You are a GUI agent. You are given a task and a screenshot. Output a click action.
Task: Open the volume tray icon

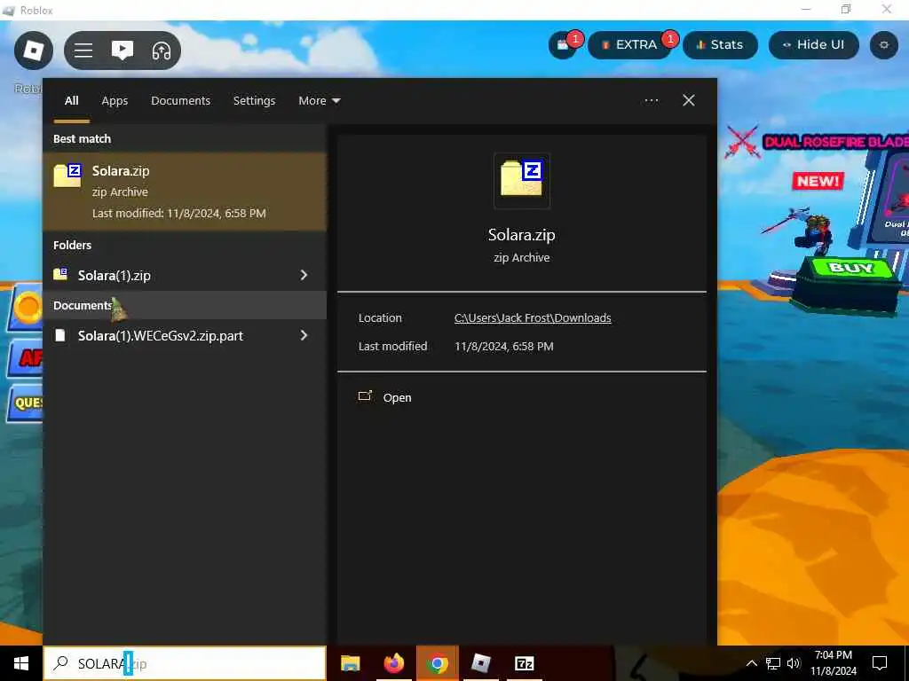coord(794,663)
